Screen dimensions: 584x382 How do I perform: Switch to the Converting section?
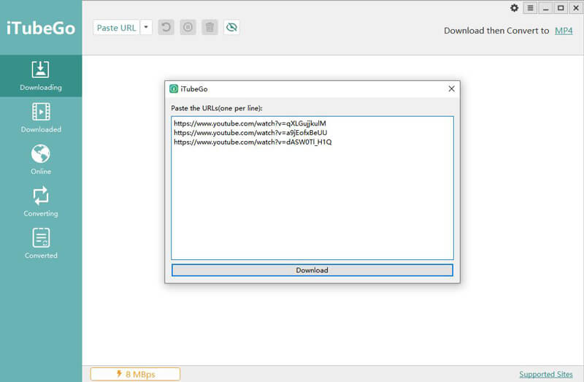click(x=41, y=202)
